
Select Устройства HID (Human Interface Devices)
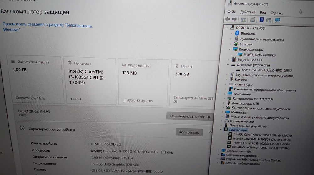(x=253, y=160)
